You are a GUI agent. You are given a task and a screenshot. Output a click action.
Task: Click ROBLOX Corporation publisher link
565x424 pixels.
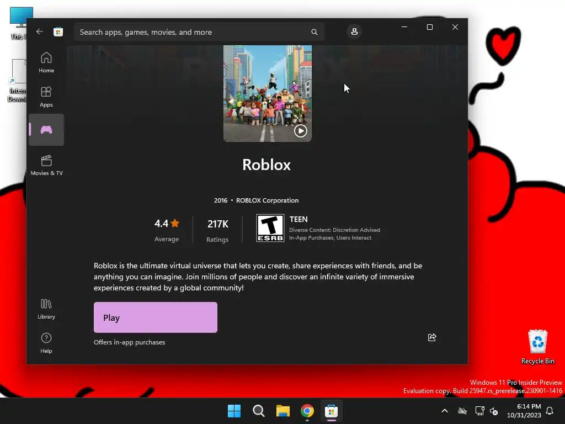click(267, 200)
